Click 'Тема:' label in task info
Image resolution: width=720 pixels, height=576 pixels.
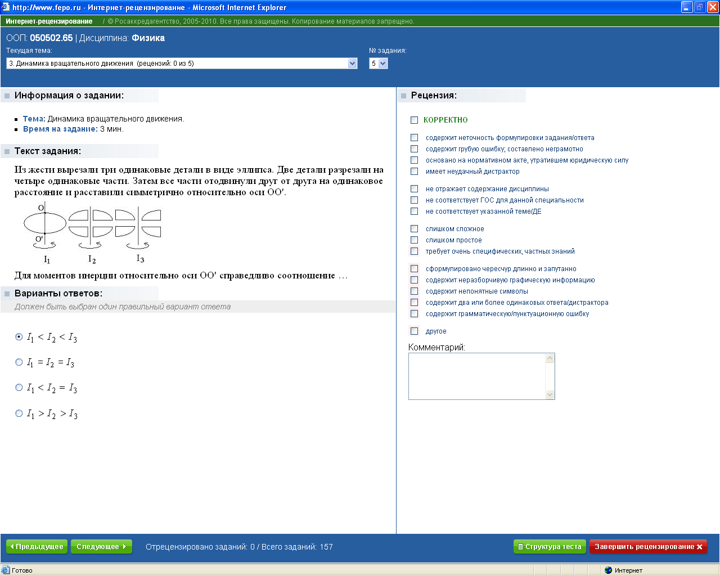click(x=34, y=119)
